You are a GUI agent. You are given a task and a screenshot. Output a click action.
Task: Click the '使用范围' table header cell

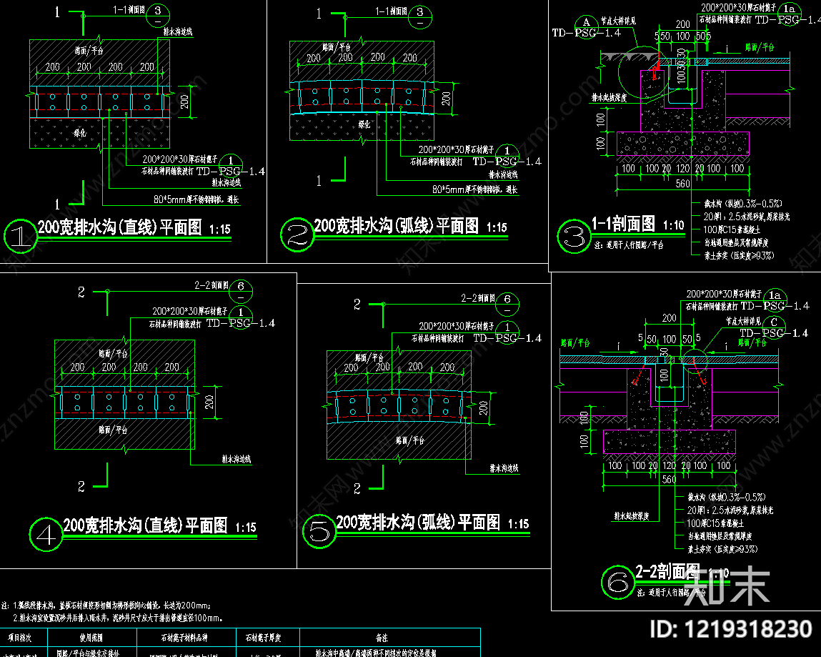coord(91,638)
